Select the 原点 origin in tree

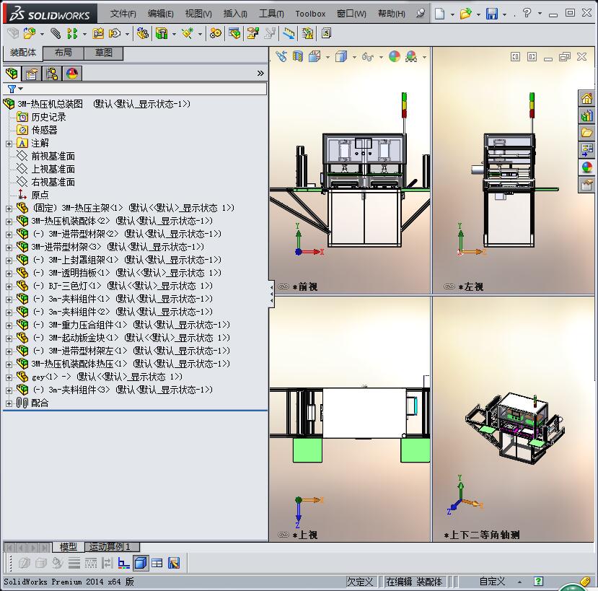pyautogui.click(x=40, y=195)
